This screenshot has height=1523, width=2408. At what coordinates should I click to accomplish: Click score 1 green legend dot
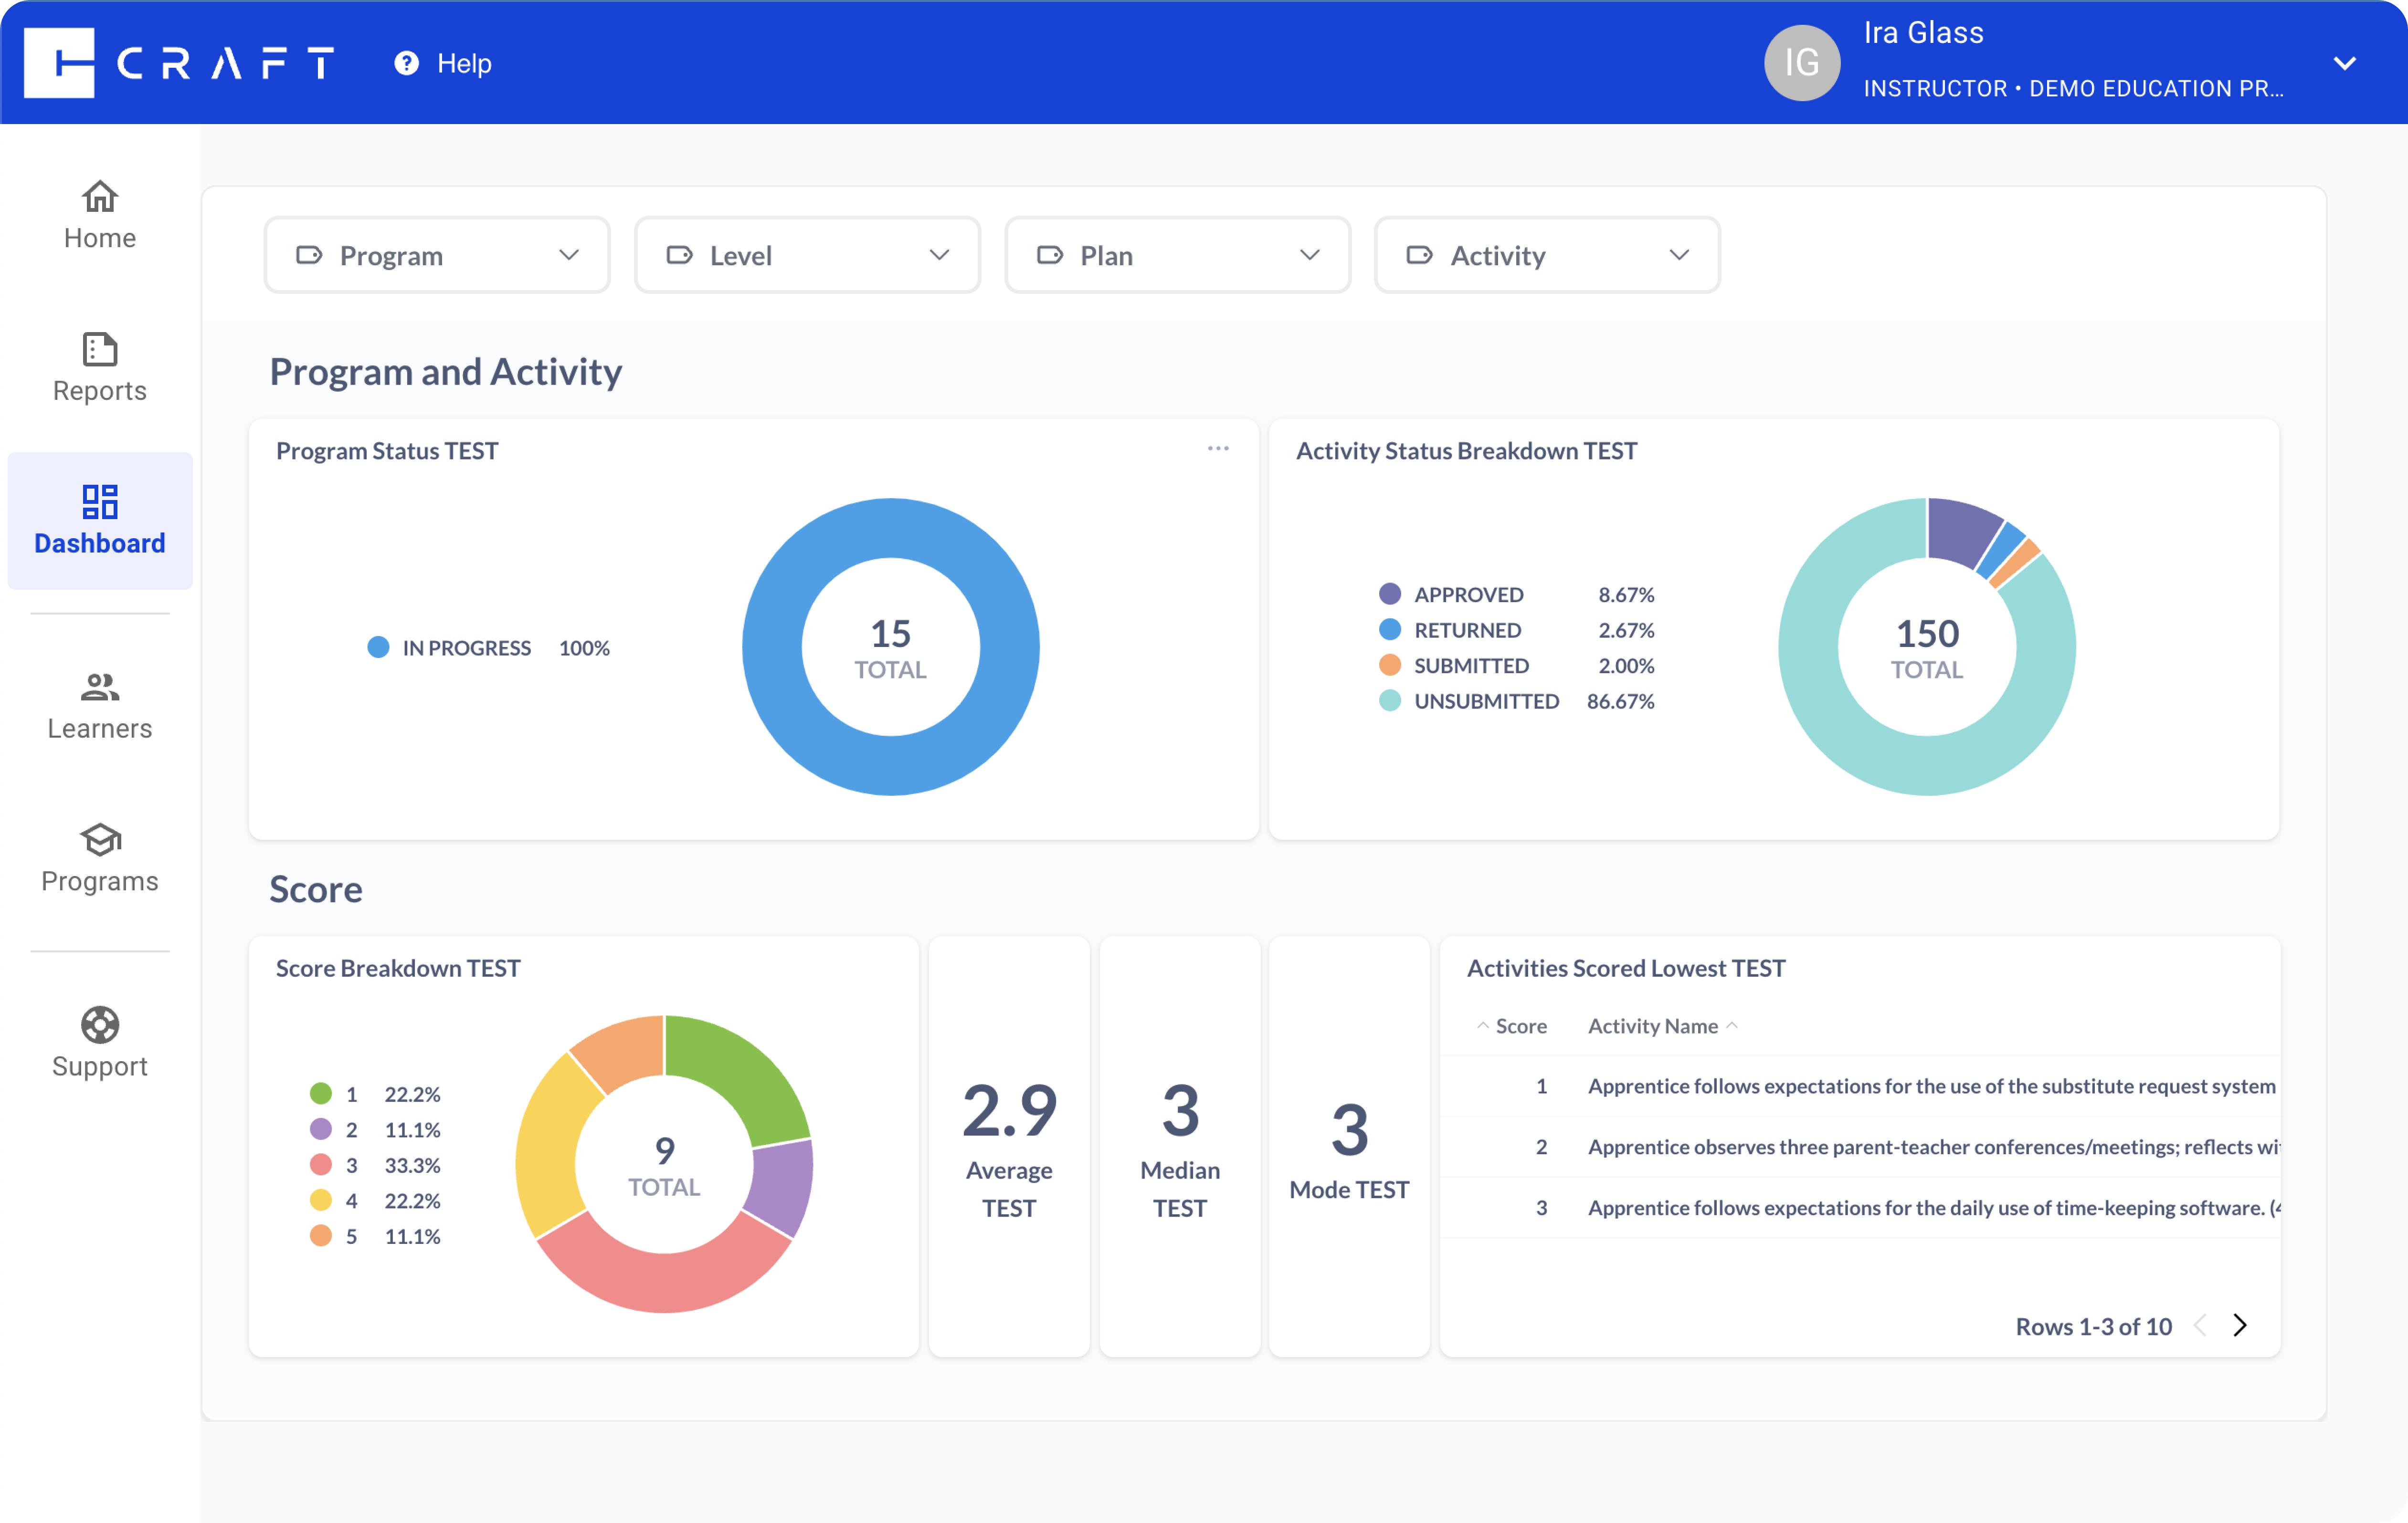point(320,1093)
